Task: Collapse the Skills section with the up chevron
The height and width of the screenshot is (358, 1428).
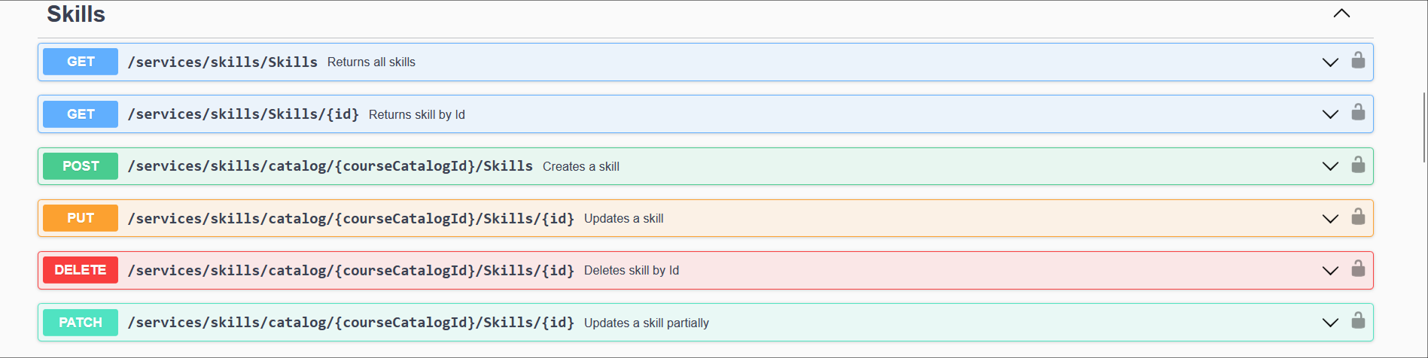Action: (1341, 14)
